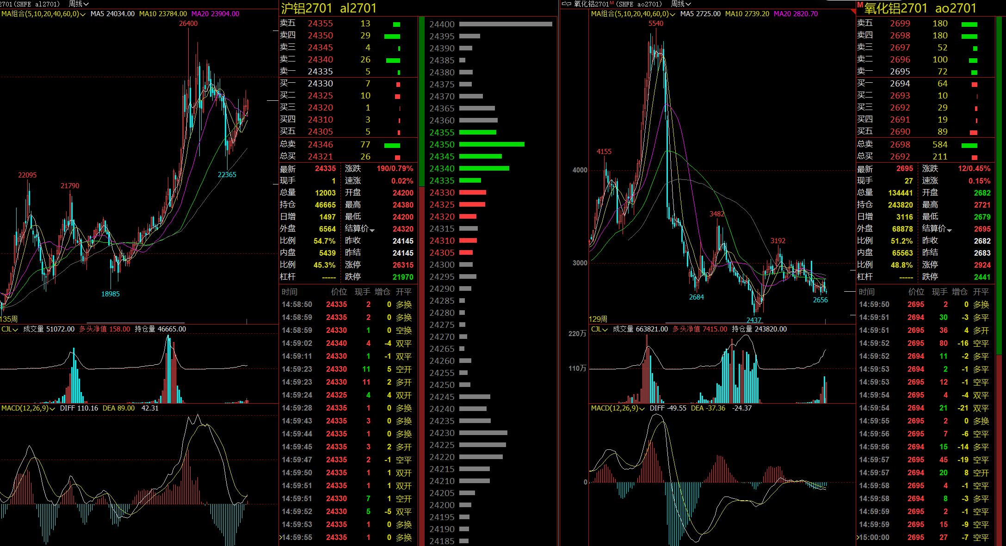The height and width of the screenshot is (546, 1006).
Task: Click the red M icon beside 氧化铝2701 quote title
Action: [860, 5]
